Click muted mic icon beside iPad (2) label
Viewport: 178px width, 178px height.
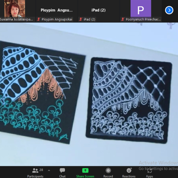click(81, 19)
